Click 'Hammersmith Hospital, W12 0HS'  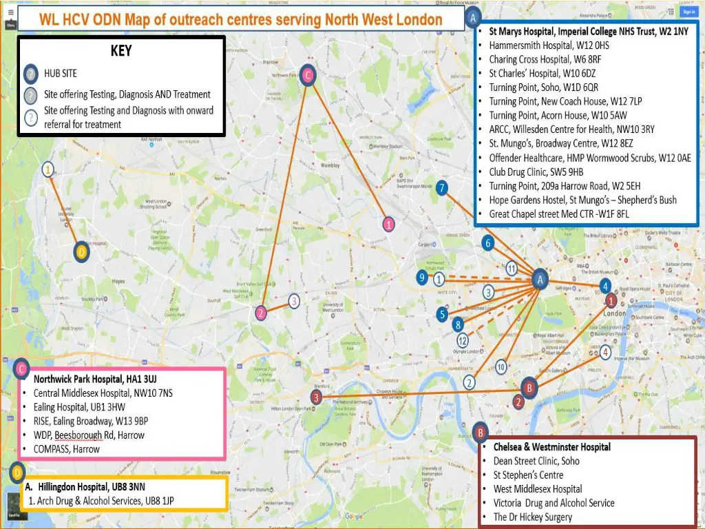coord(549,45)
